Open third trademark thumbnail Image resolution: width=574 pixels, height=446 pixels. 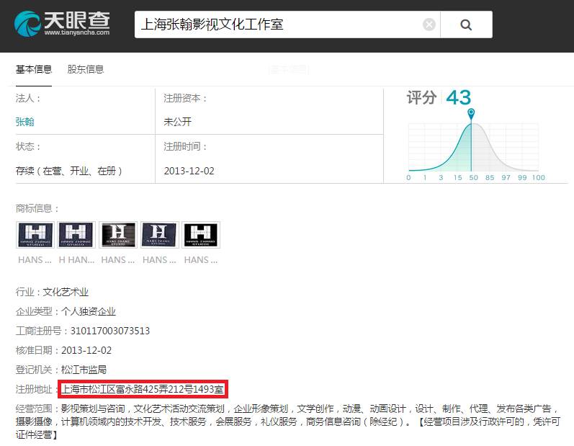[x=118, y=235]
